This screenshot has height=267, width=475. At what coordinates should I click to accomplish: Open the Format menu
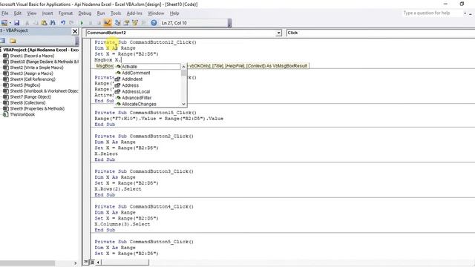[65, 13]
